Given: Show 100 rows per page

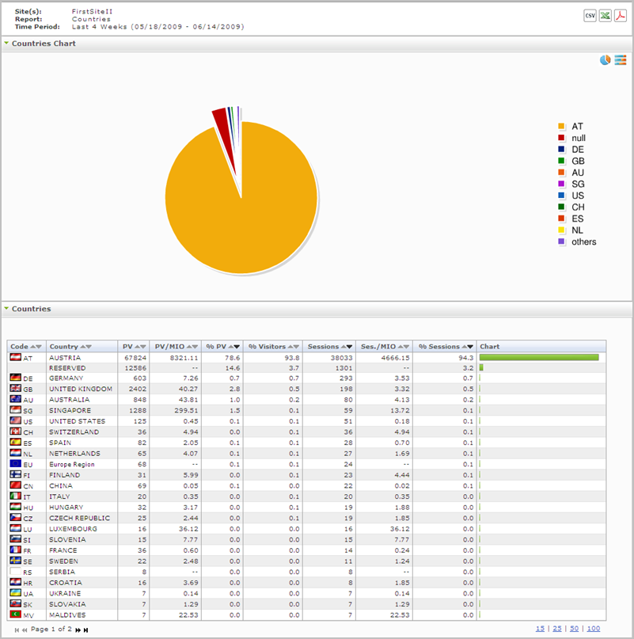Looking at the screenshot, I should tap(594, 629).
